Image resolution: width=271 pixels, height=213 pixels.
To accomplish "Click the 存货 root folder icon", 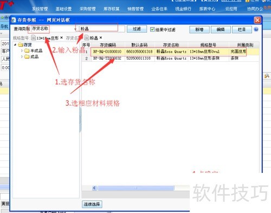I will pyautogui.click(x=21, y=44).
